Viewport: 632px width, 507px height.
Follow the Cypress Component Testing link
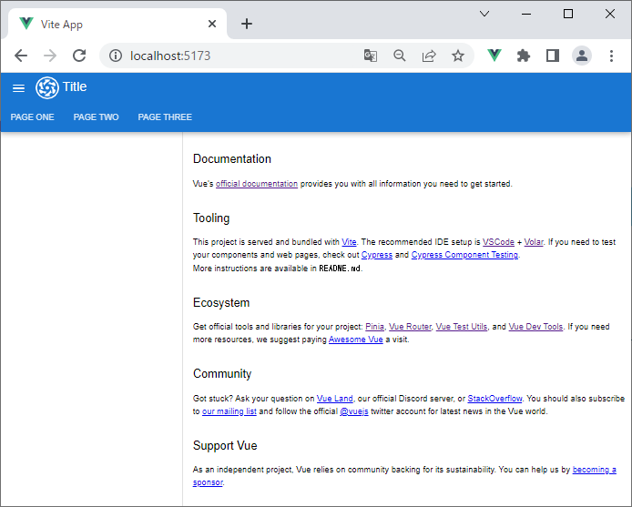[464, 255]
